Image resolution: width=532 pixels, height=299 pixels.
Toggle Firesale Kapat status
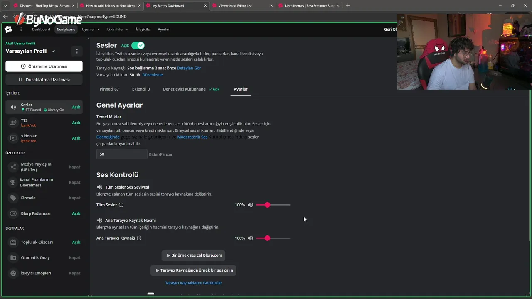(75, 198)
